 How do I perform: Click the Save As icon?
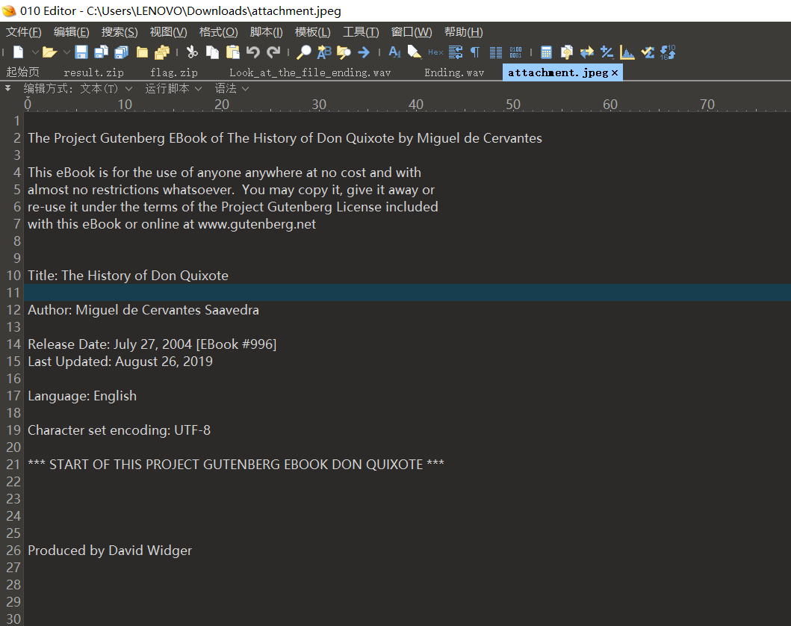tap(102, 52)
